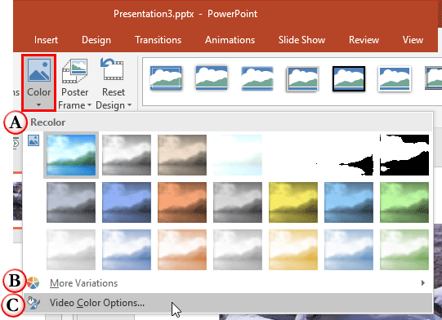Switch to the Transitions tab

[158, 40]
